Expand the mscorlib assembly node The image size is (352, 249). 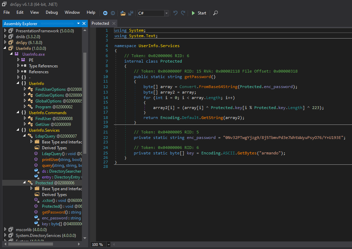[x=5, y=229]
